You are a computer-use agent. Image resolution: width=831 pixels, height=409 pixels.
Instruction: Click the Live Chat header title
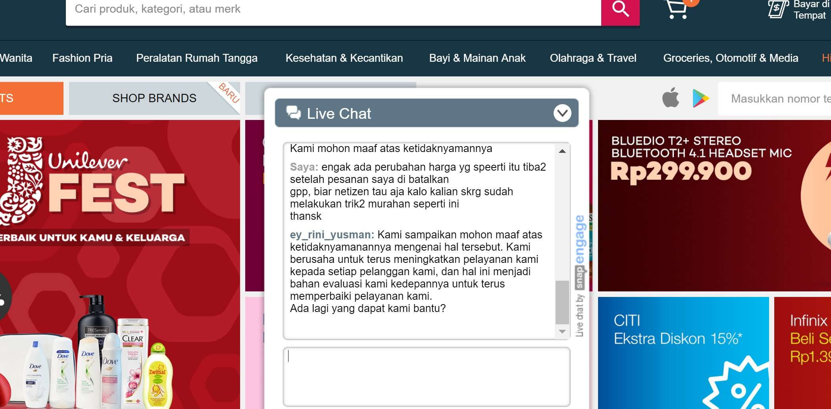339,114
